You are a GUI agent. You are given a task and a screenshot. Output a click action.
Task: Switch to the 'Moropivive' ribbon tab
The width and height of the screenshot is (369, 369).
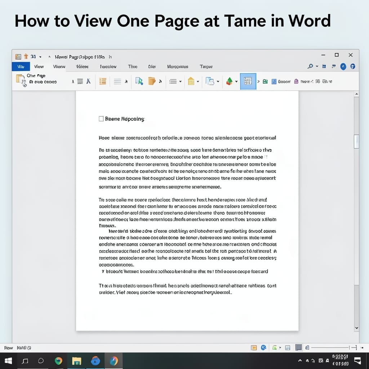click(178, 67)
